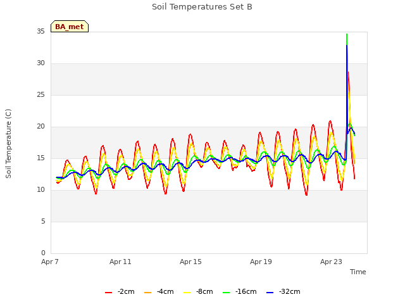Click the yellow -8cm legend swatch

[x=187, y=293]
